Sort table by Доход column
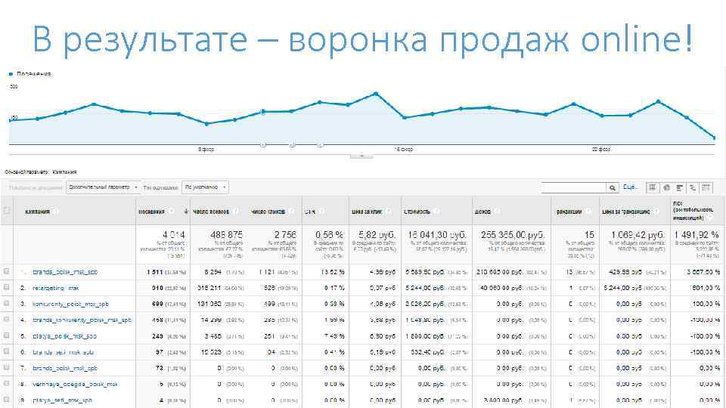 click(x=482, y=212)
